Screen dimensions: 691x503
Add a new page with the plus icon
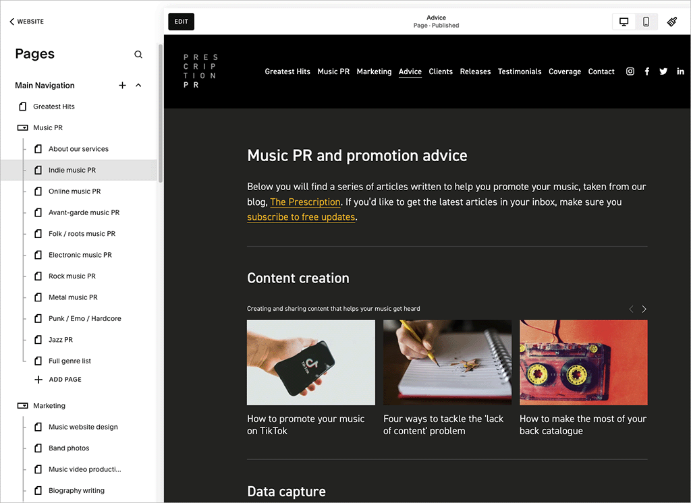[x=122, y=86]
